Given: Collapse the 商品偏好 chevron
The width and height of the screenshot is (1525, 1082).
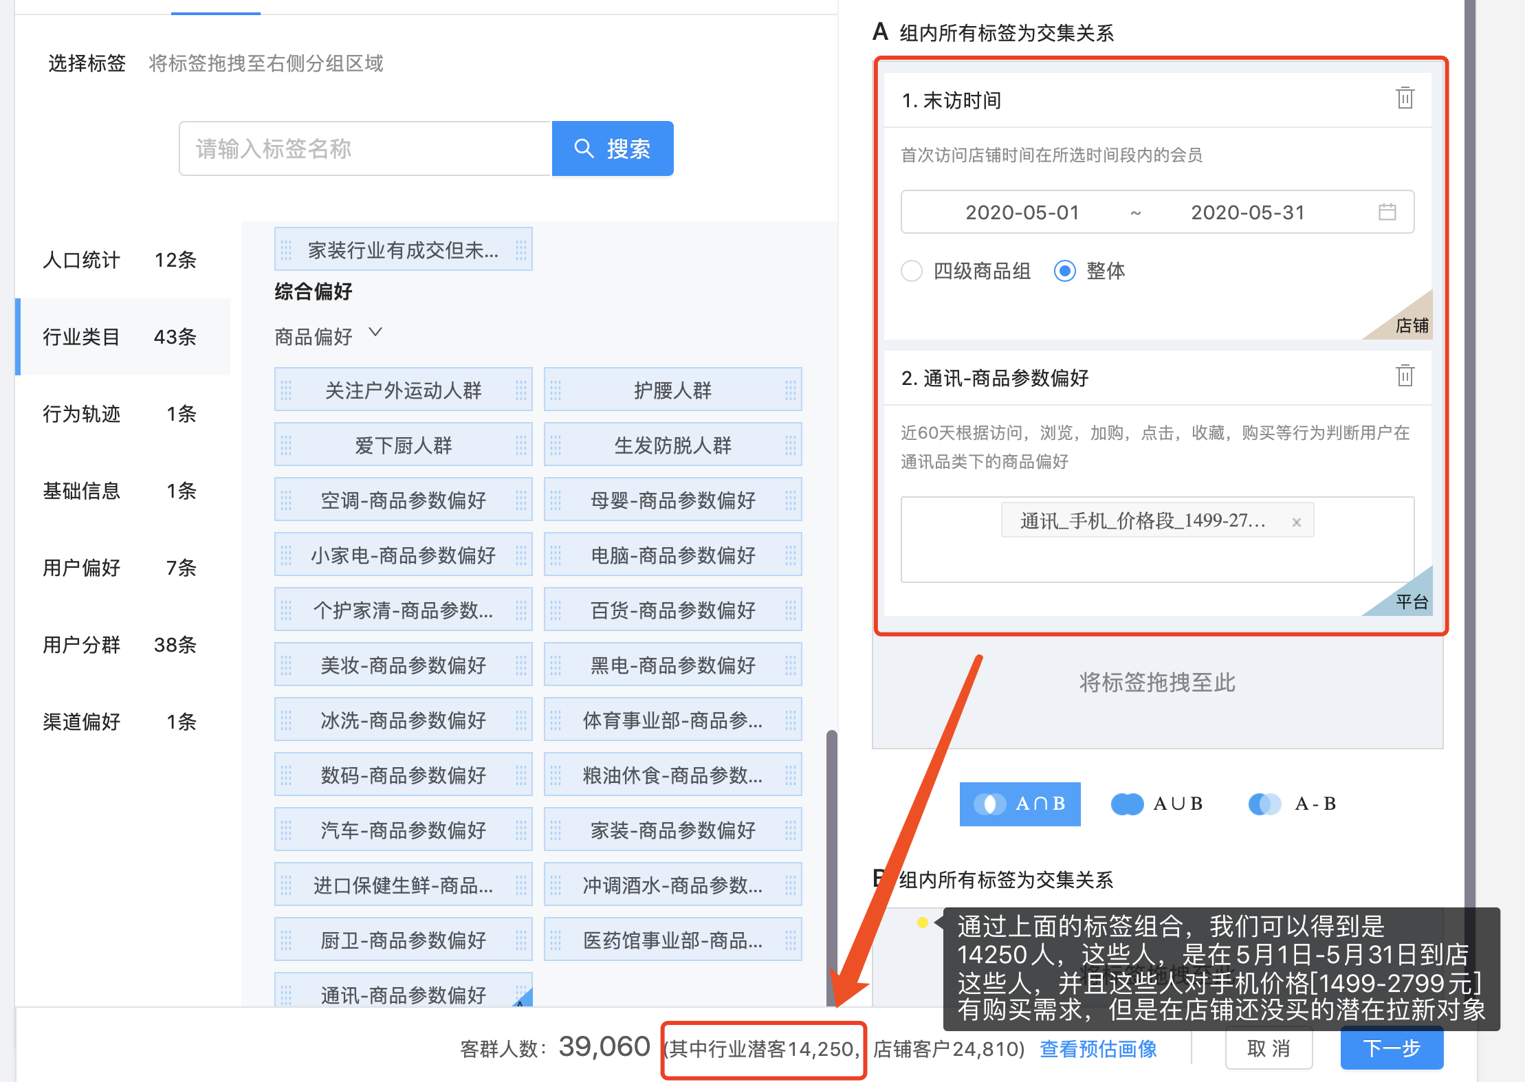Looking at the screenshot, I should [x=375, y=333].
